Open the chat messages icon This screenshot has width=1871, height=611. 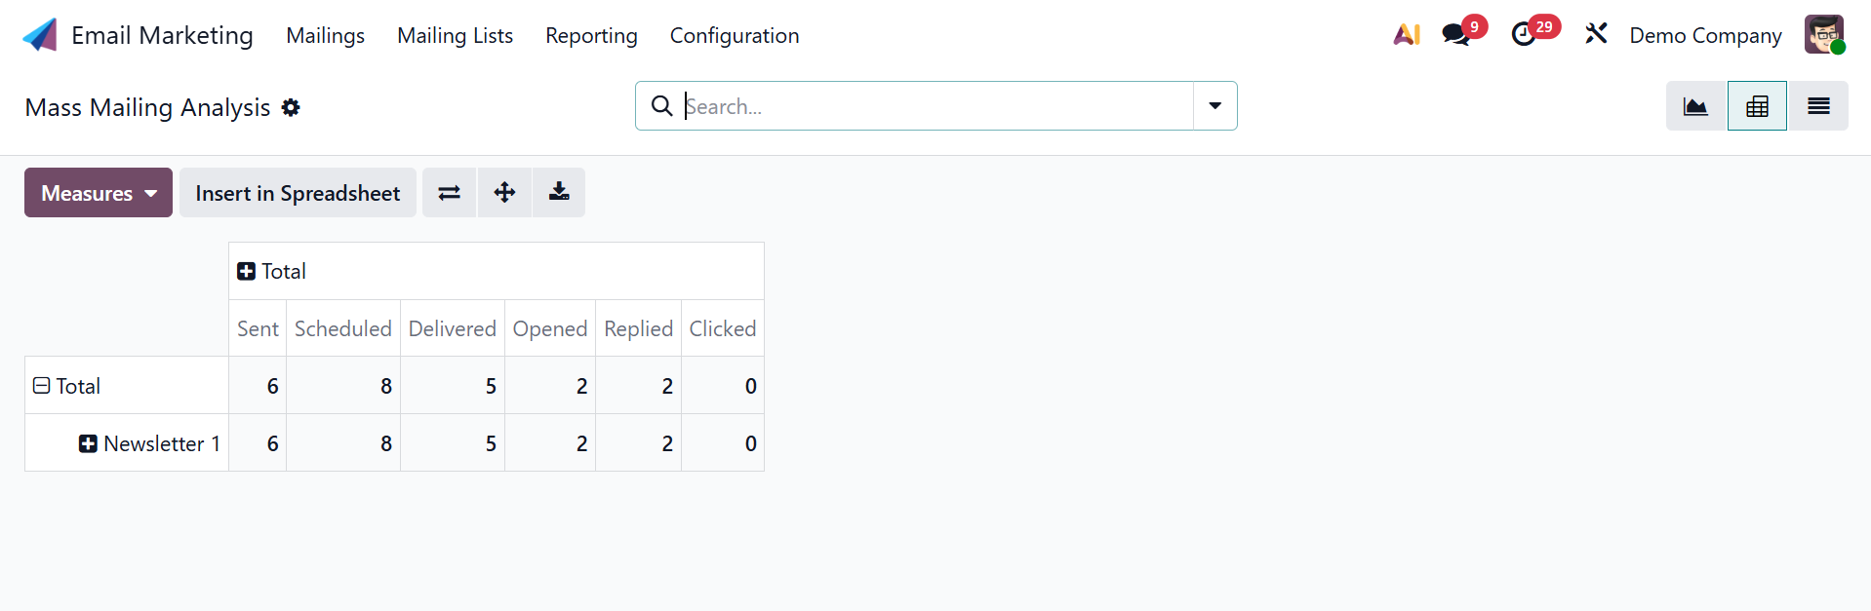pyautogui.click(x=1456, y=35)
